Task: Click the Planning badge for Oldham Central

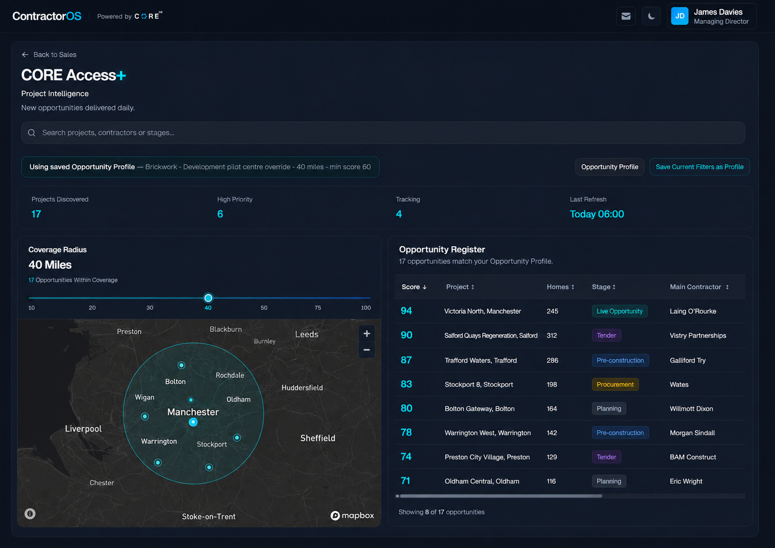Action: tap(609, 482)
